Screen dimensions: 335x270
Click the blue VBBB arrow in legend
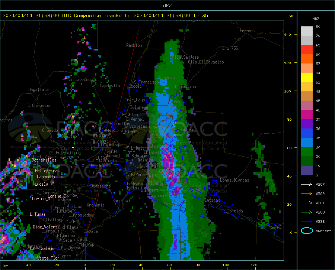click(307, 222)
